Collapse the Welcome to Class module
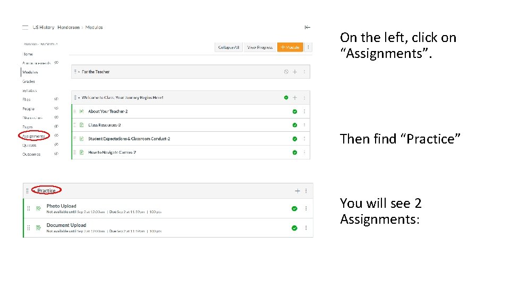This screenshot has width=510, height=287. point(79,98)
